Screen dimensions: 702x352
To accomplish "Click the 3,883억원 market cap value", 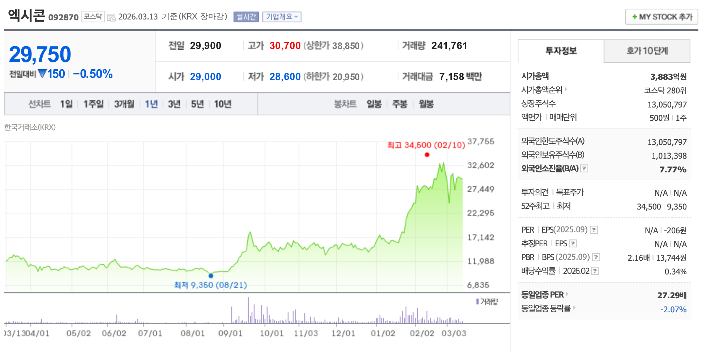I will [x=668, y=77].
